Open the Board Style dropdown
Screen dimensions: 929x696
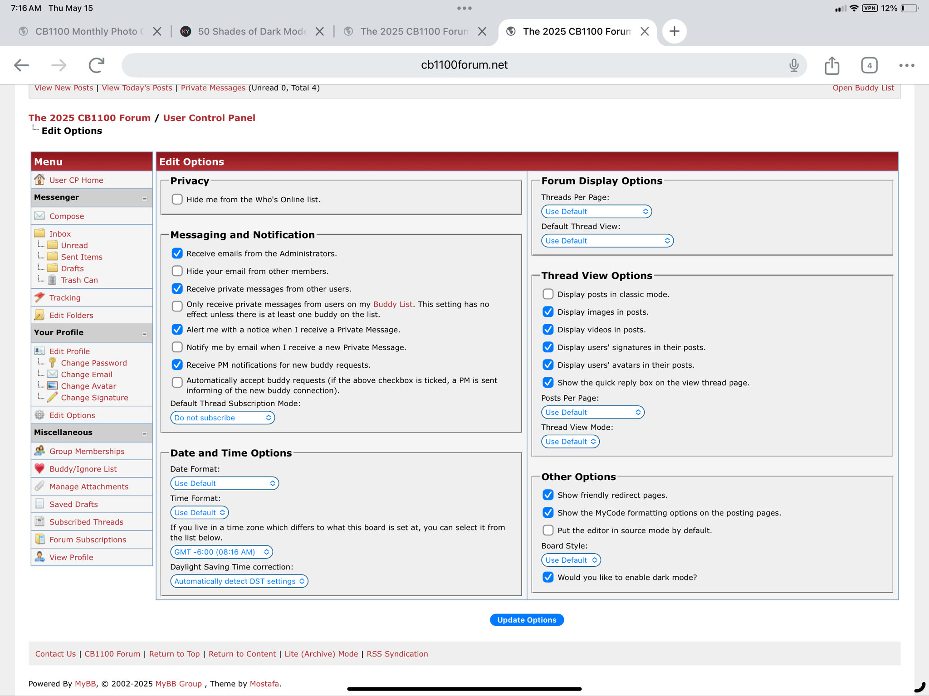pos(571,560)
